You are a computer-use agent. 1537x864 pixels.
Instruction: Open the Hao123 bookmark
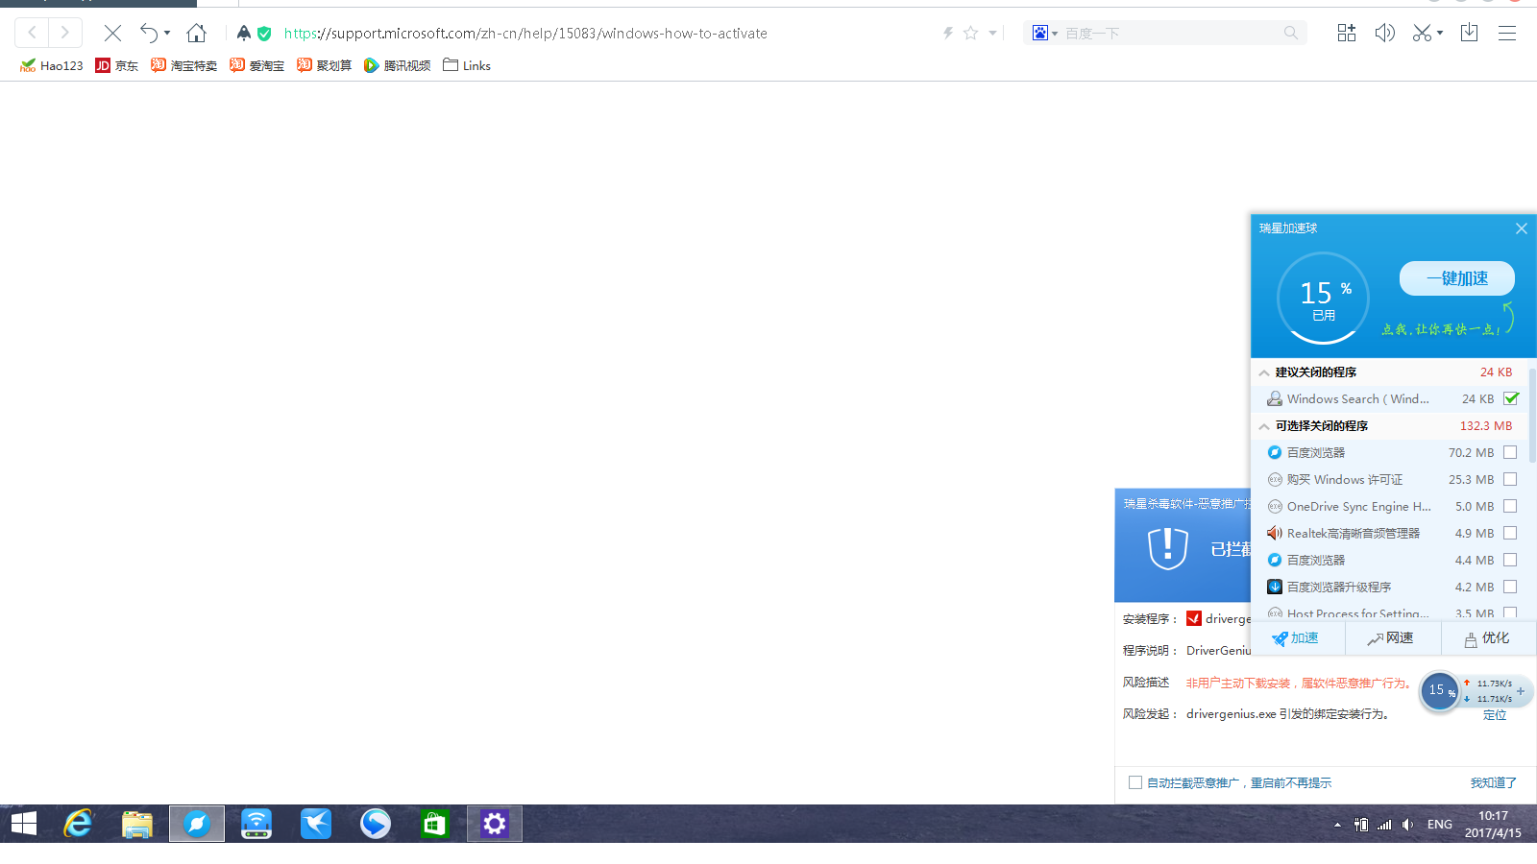point(51,65)
